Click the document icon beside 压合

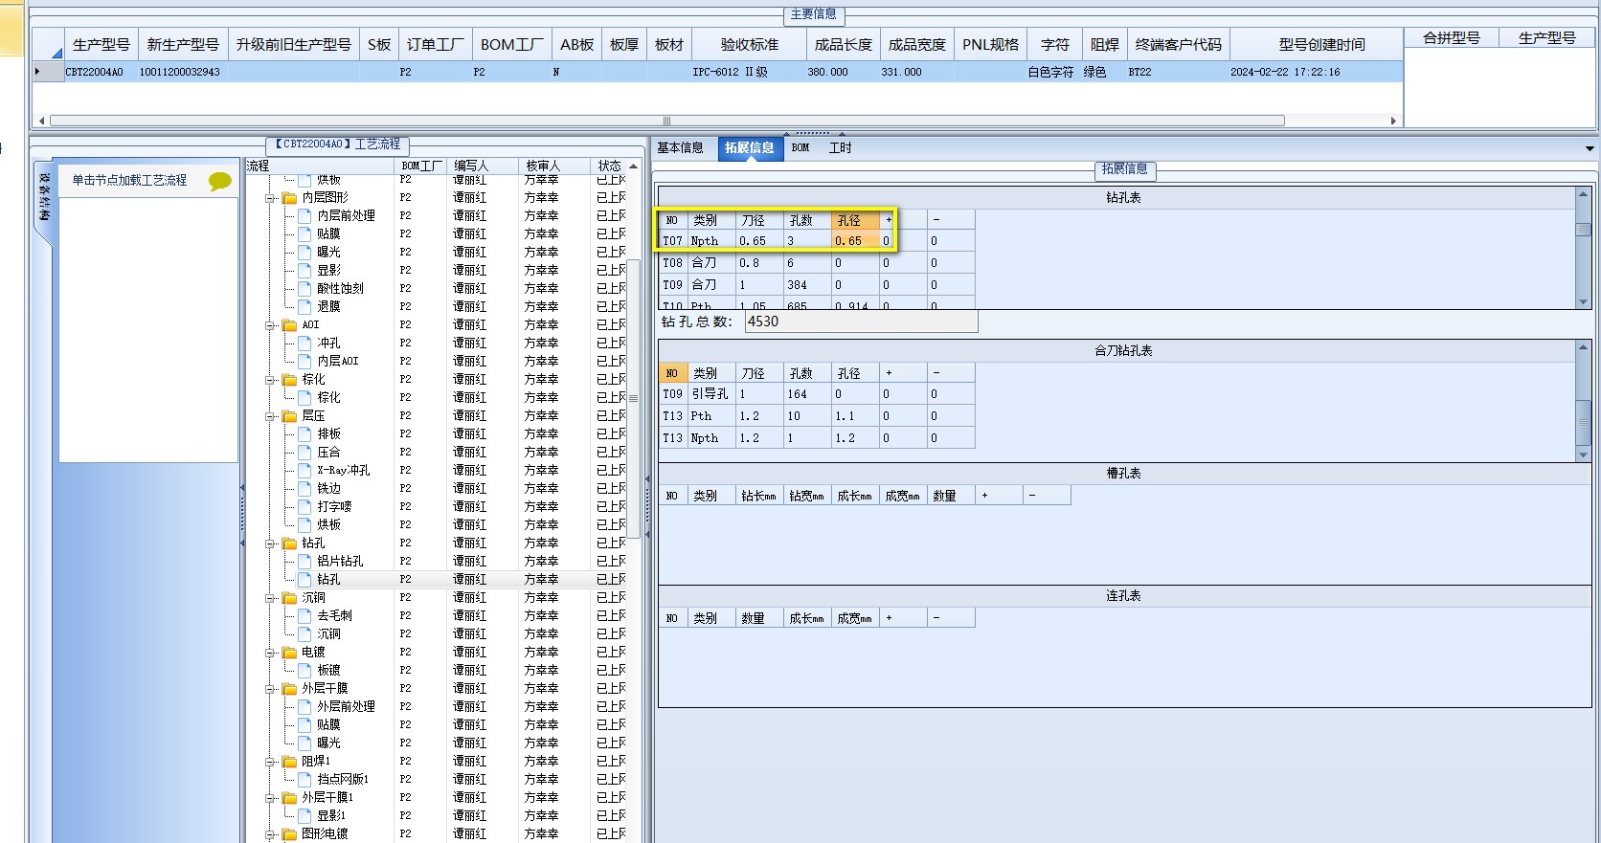304,453
